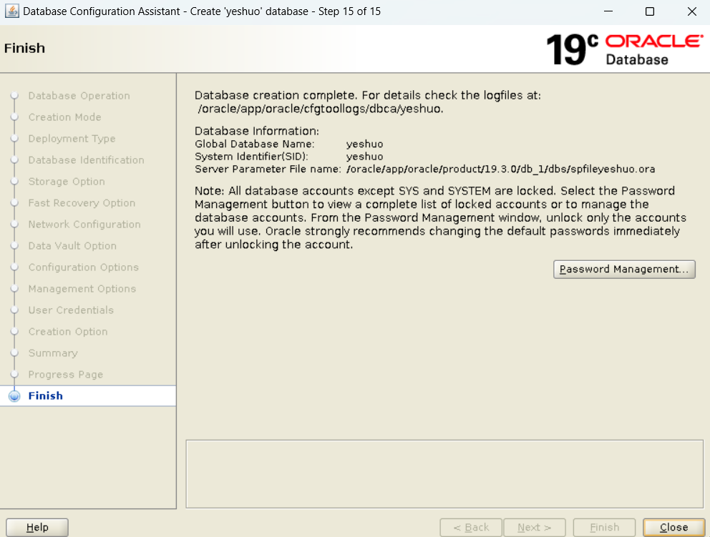Click the 'Server Parameter File name:' label
710x537 pixels.
point(268,169)
